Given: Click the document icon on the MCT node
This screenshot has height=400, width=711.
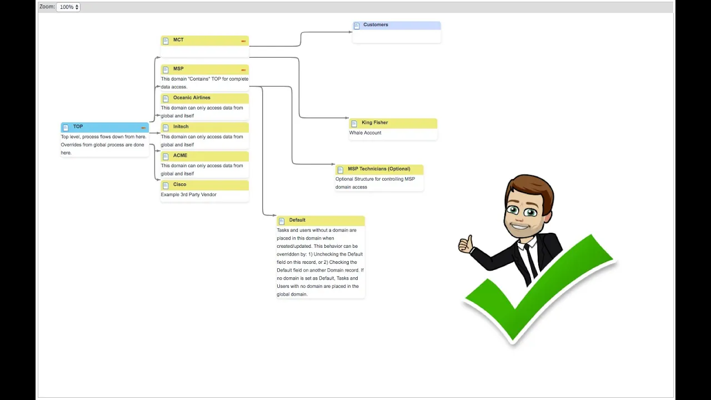Looking at the screenshot, I should (x=166, y=40).
